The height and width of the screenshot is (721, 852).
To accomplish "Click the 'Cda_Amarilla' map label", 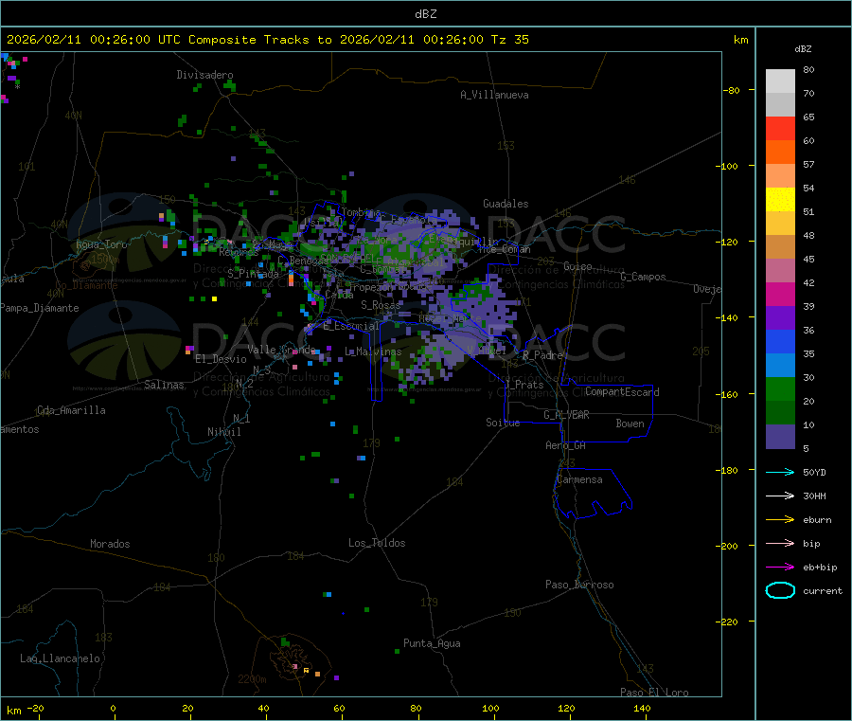I will (71, 410).
